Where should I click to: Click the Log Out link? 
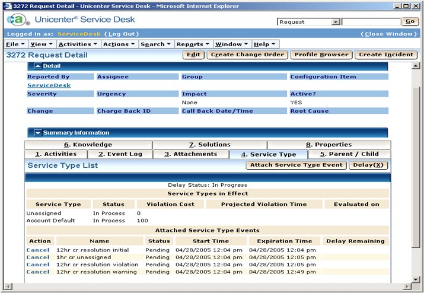122,34
